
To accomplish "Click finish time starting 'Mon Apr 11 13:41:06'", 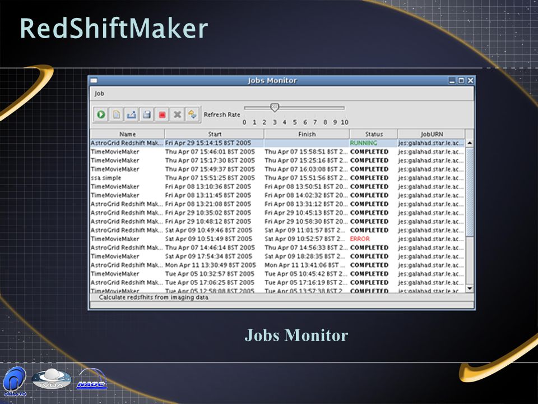I will click(306, 265).
